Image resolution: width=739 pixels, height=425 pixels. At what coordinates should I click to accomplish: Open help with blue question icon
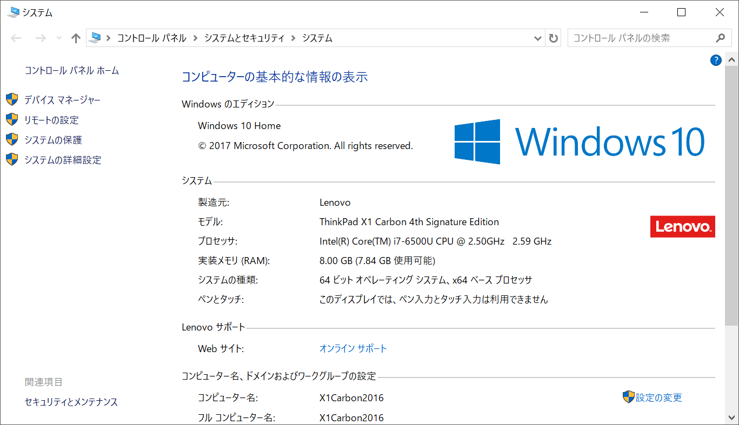click(716, 60)
